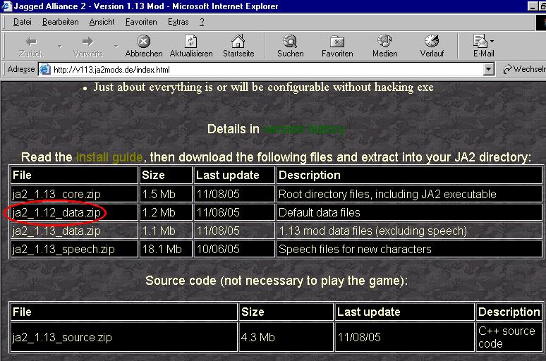
Task: Download ja2_1.13_core.zip
Action: [x=56, y=195]
